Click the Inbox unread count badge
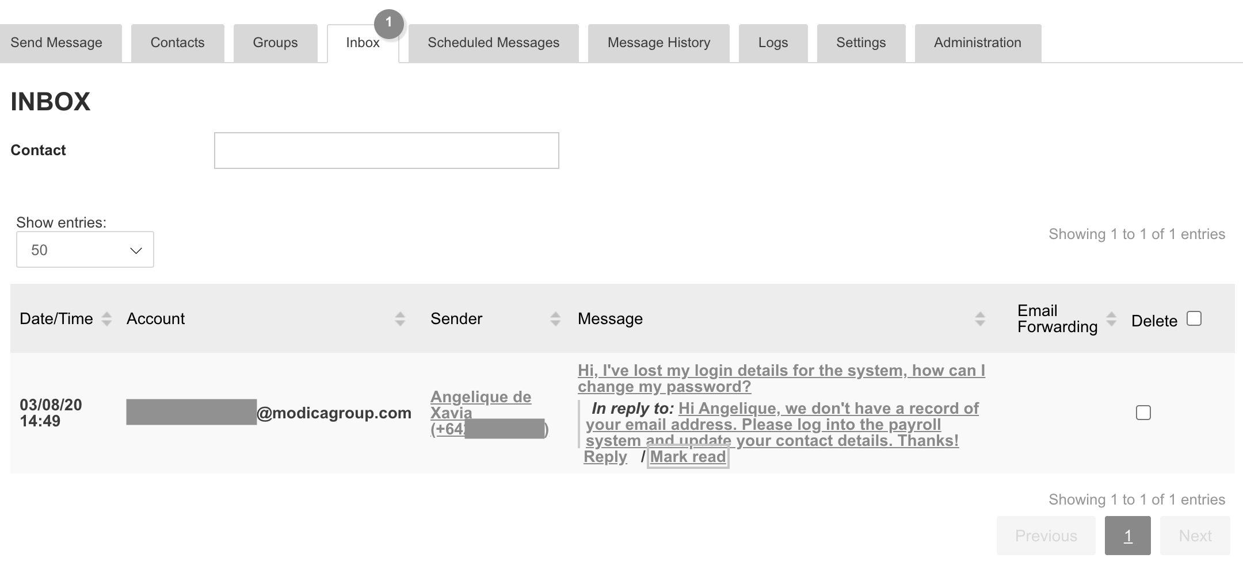This screenshot has width=1243, height=562. coord(388,23)
